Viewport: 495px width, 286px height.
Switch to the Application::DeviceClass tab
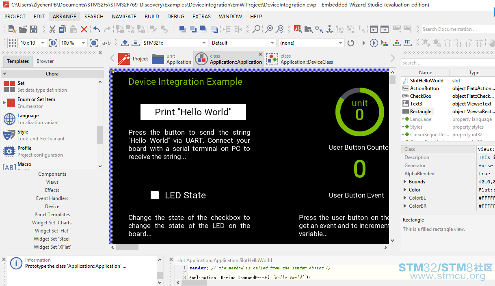[x=300, y=59]
